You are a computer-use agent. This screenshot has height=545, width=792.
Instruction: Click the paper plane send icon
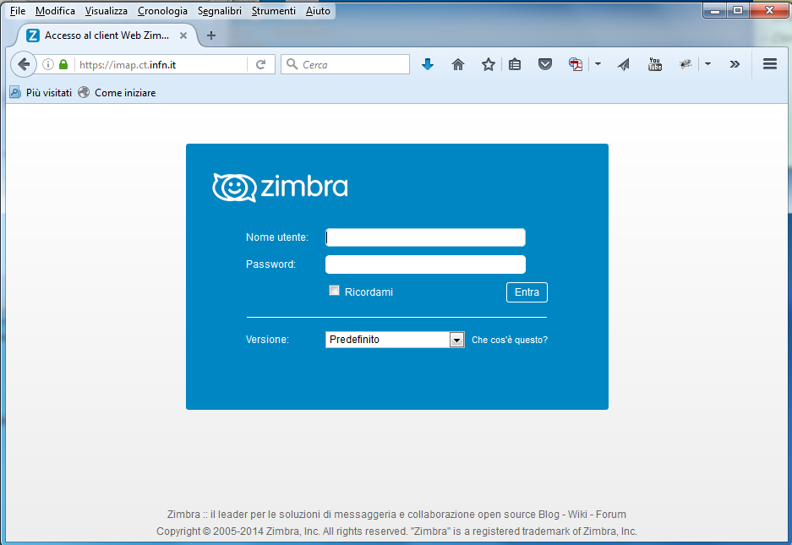(x=624, y=64)
